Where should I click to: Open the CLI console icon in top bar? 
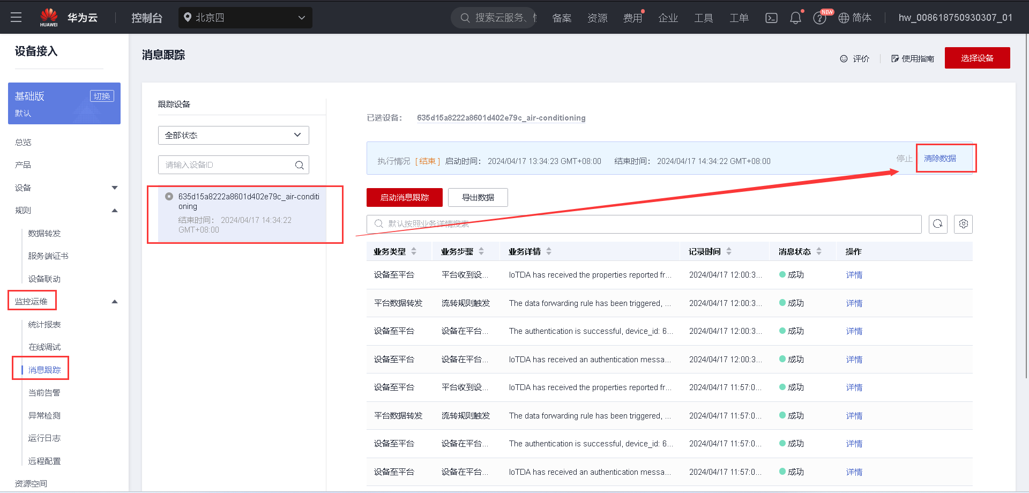[771, 17]
